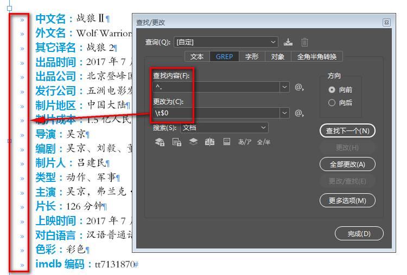Click the 制片地区 label in the document
The image size is (407, 275).
point(55,106)
